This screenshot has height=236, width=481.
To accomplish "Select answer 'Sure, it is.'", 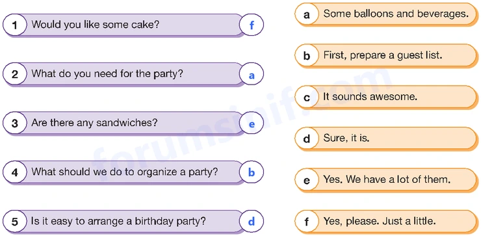I will pos(346,138).
